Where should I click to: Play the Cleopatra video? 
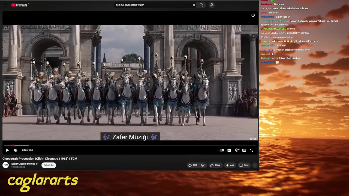tap(7, 150)
